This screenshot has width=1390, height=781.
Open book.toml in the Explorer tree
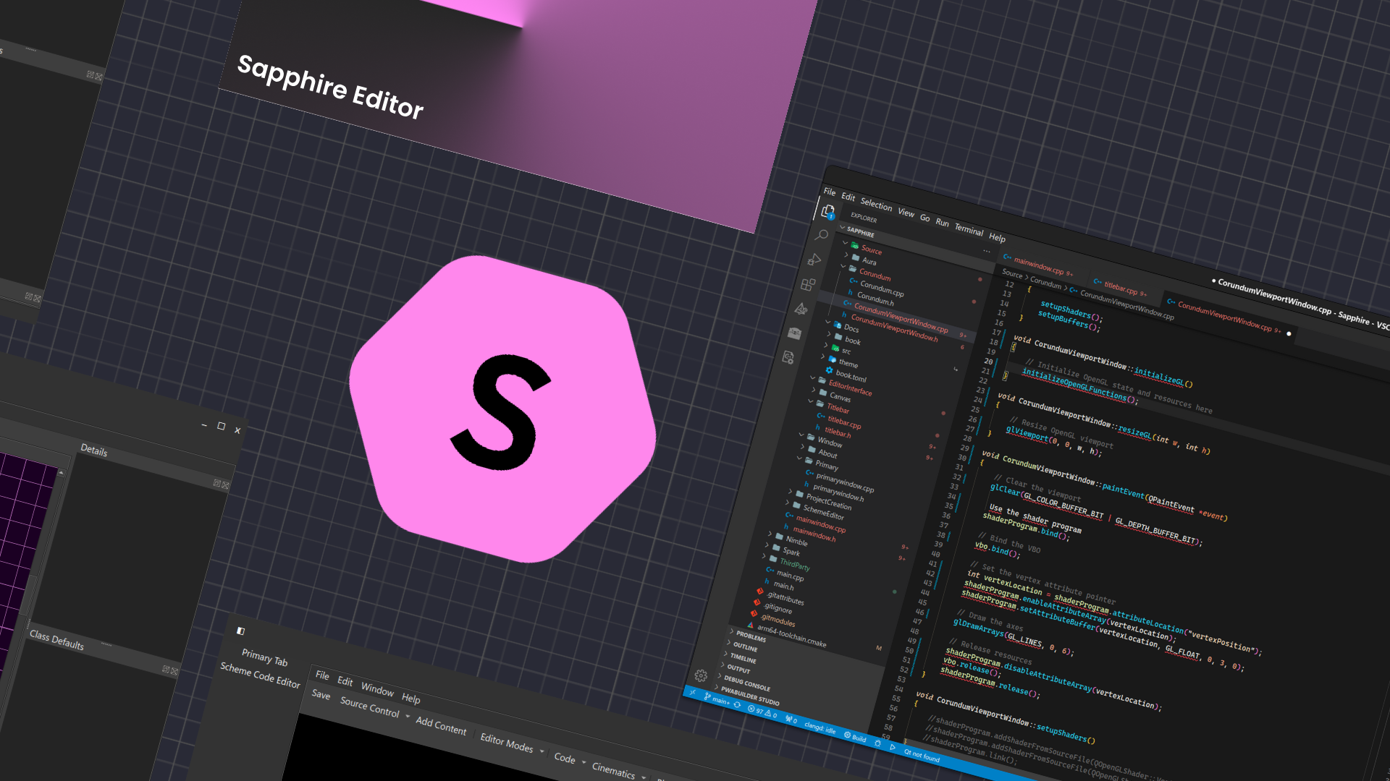point(851,375)
